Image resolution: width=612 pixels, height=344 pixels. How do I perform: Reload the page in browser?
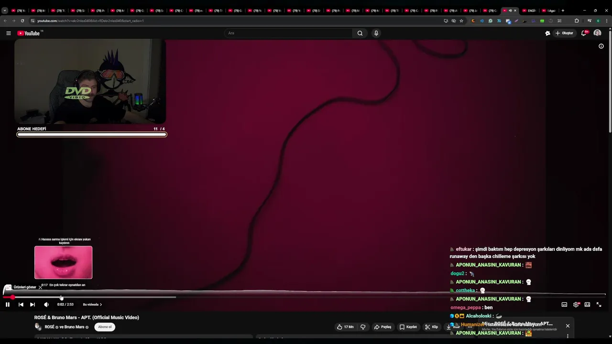point(22,21)
